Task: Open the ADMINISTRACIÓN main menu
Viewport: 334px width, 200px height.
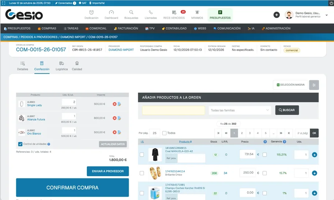Action: coord(276,28)
